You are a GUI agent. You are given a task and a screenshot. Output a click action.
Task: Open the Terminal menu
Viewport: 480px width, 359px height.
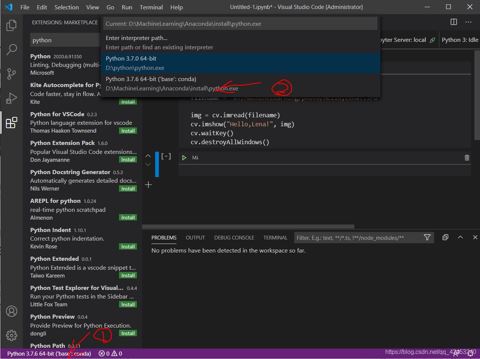151,7
